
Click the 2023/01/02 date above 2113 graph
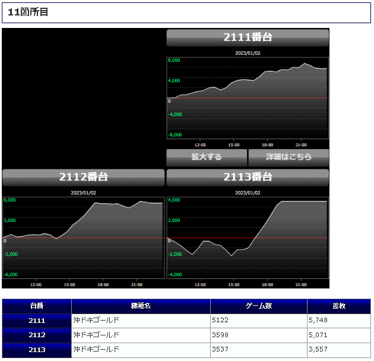248,193
